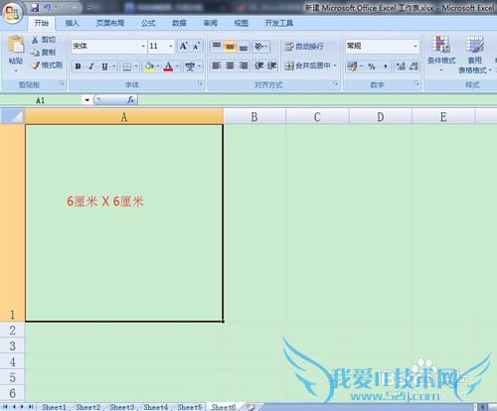Switch to the 页面布局 (Page Layout) tab
This screenshot has height=411, width=497.
[x=110, y=23]
